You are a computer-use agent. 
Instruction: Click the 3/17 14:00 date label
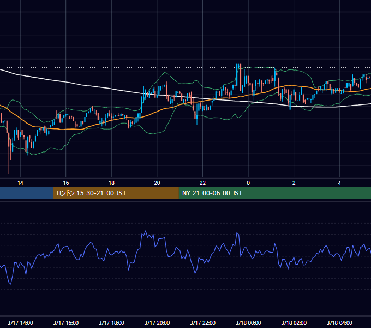(20, 323)
